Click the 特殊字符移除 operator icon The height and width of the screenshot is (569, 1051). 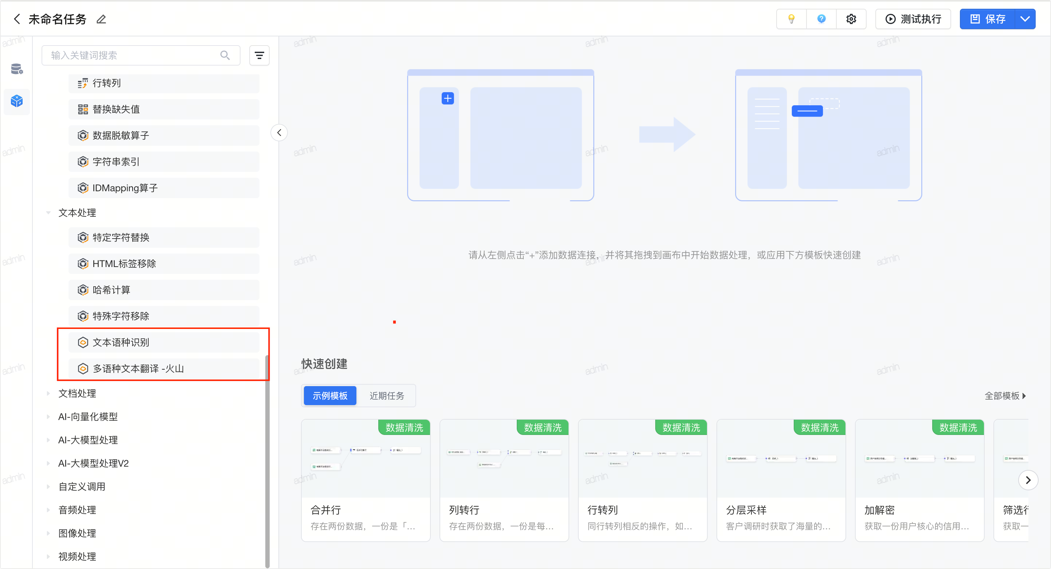click(x=83, y=316)
